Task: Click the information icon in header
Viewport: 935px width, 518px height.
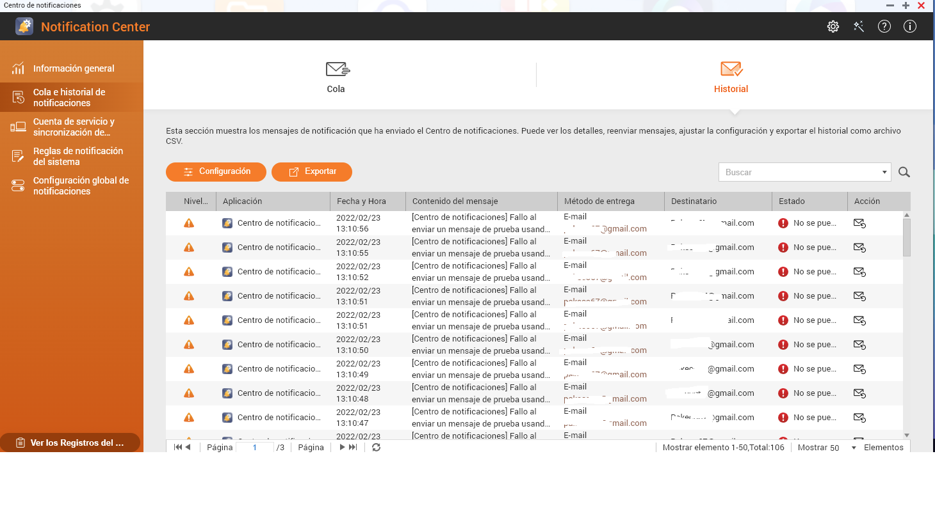Action: pyautogui.click(x=909, y=27)
